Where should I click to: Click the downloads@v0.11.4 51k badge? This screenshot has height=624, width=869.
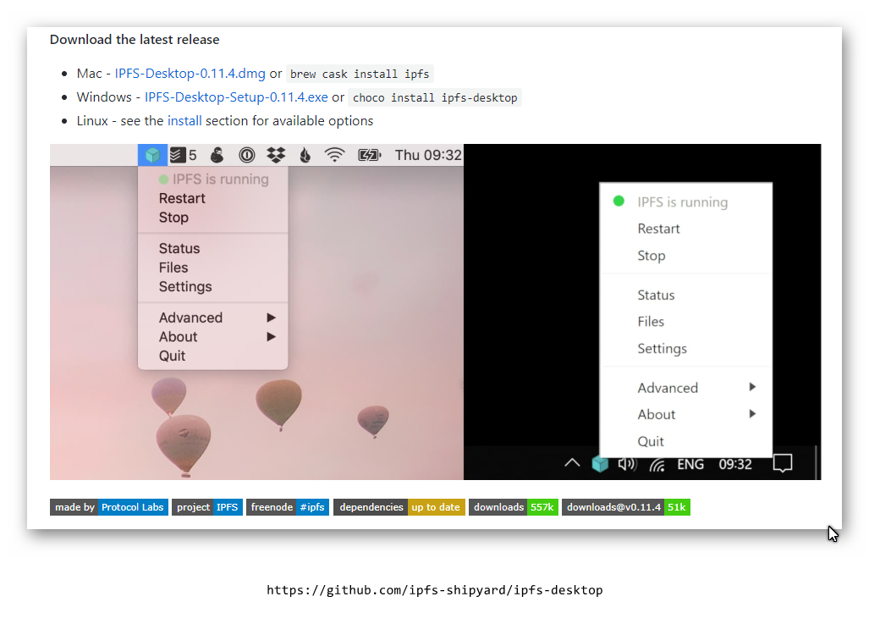[626, 507]
